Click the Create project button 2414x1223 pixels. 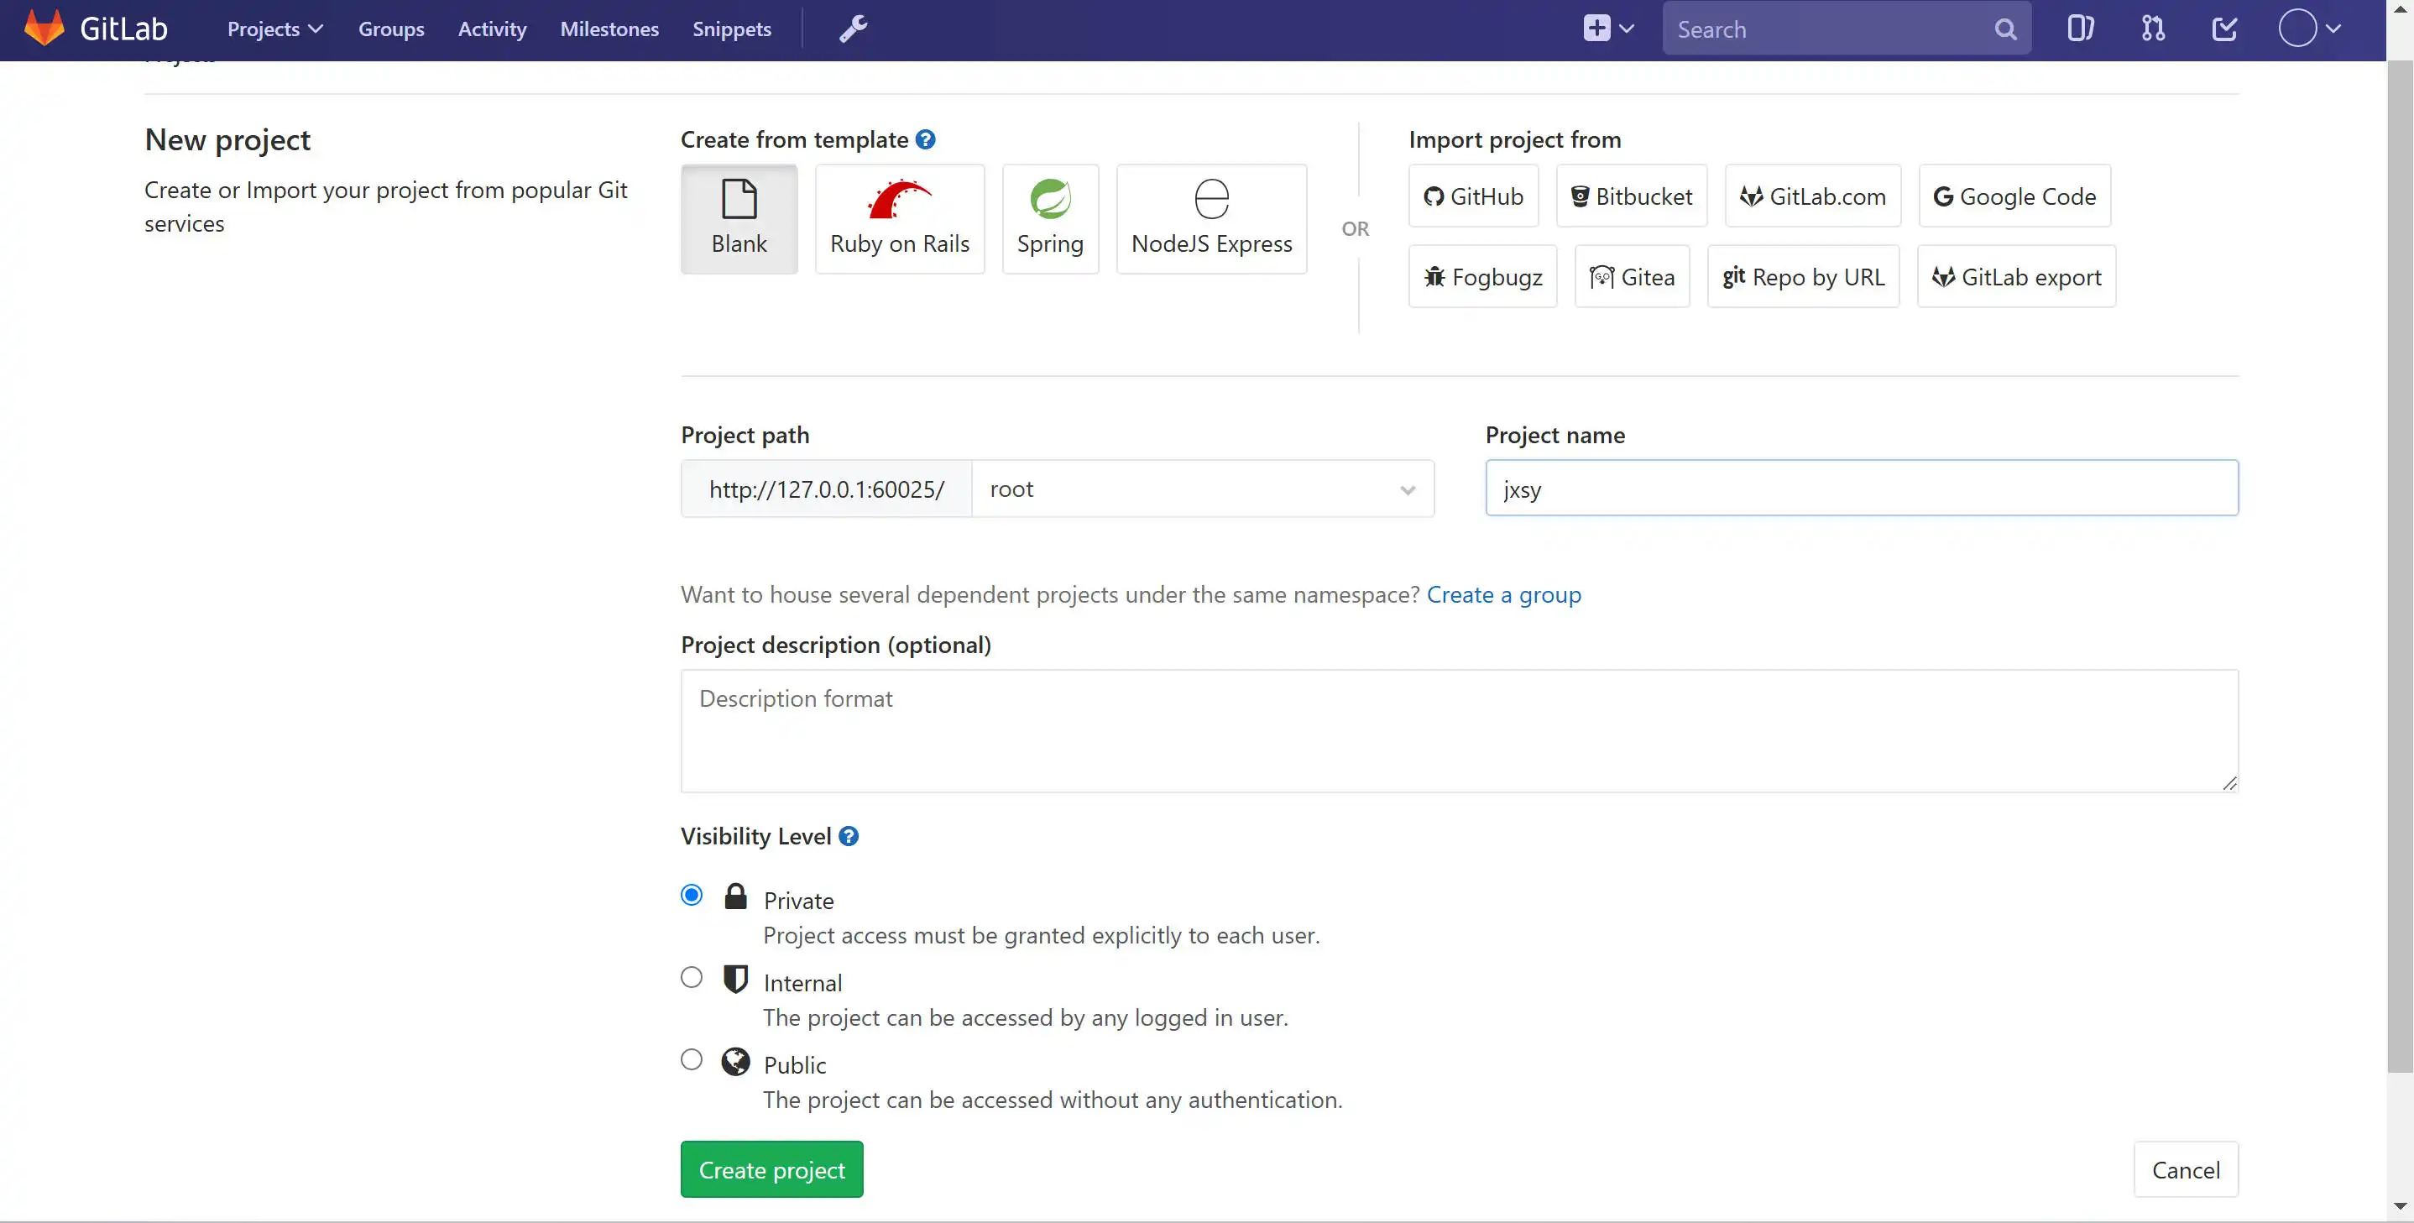771,1168
